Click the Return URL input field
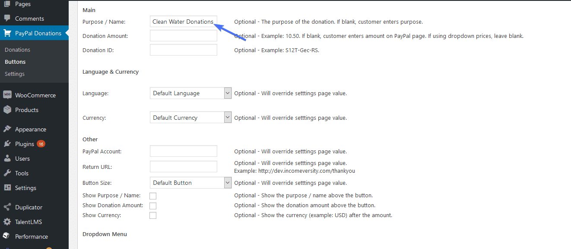Image resolution: width=571 pixels, height=249 pixels. tap(184, 167)
